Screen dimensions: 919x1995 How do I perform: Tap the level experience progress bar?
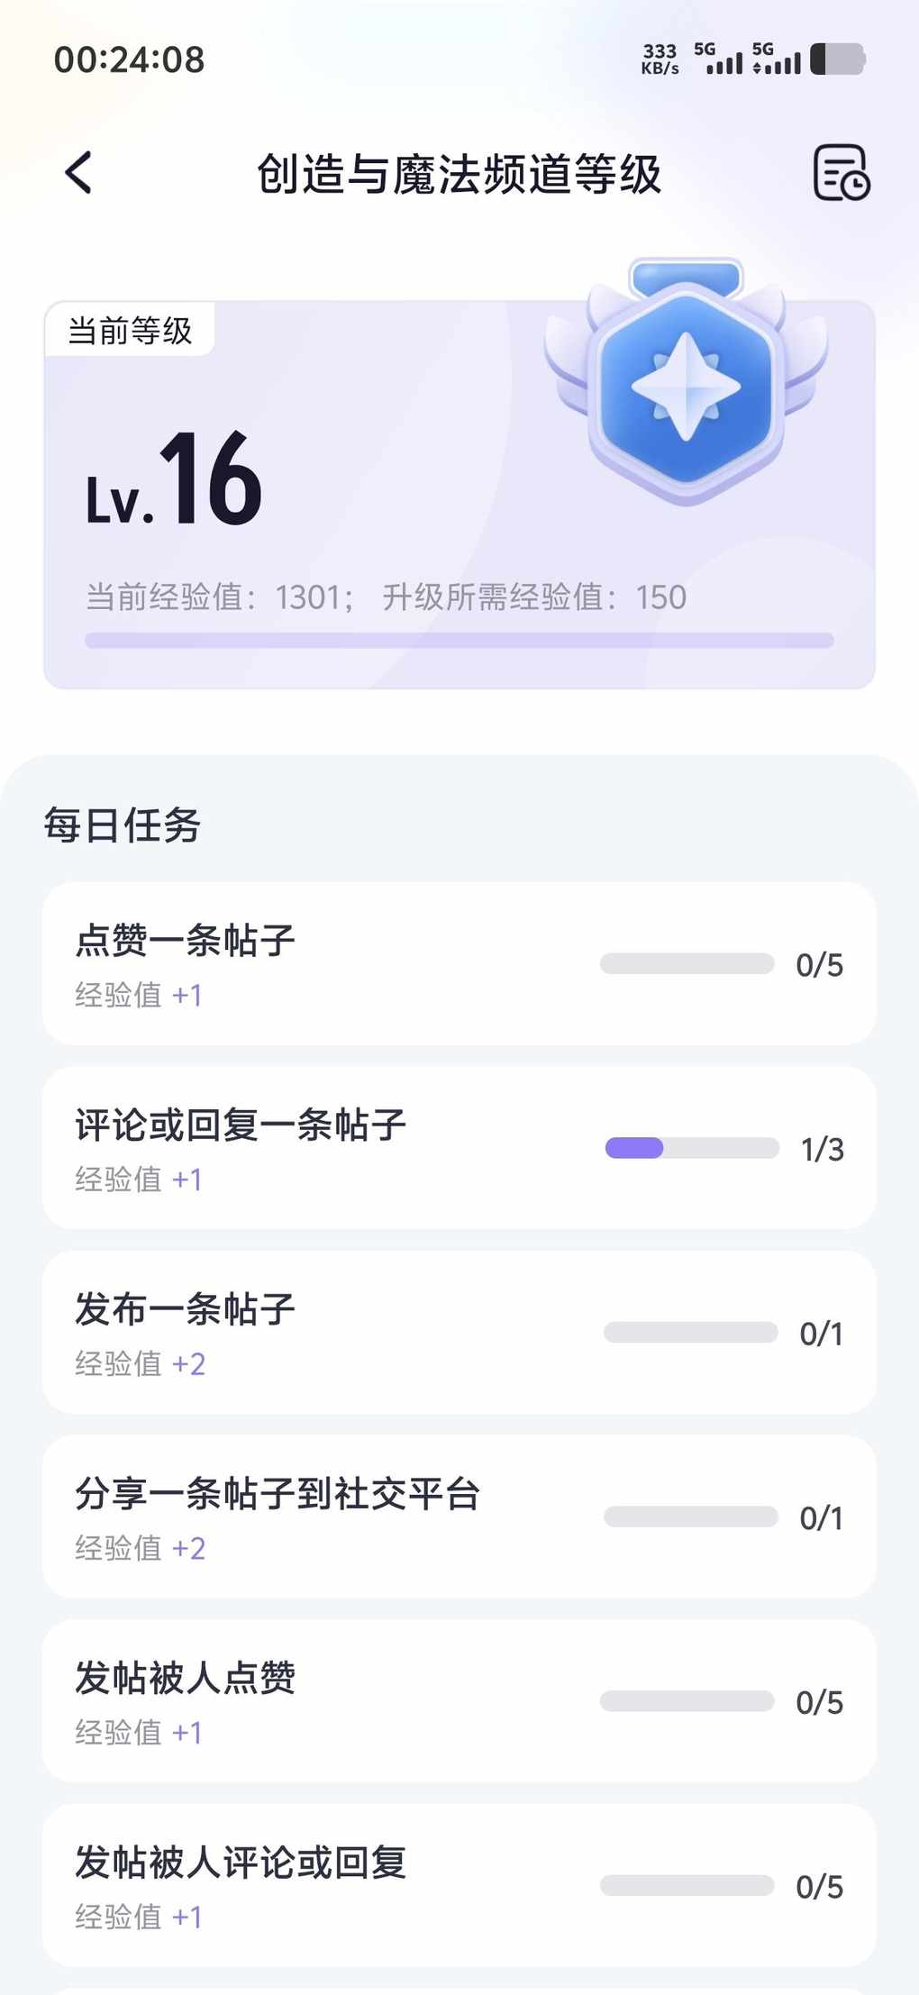point(459,641)
